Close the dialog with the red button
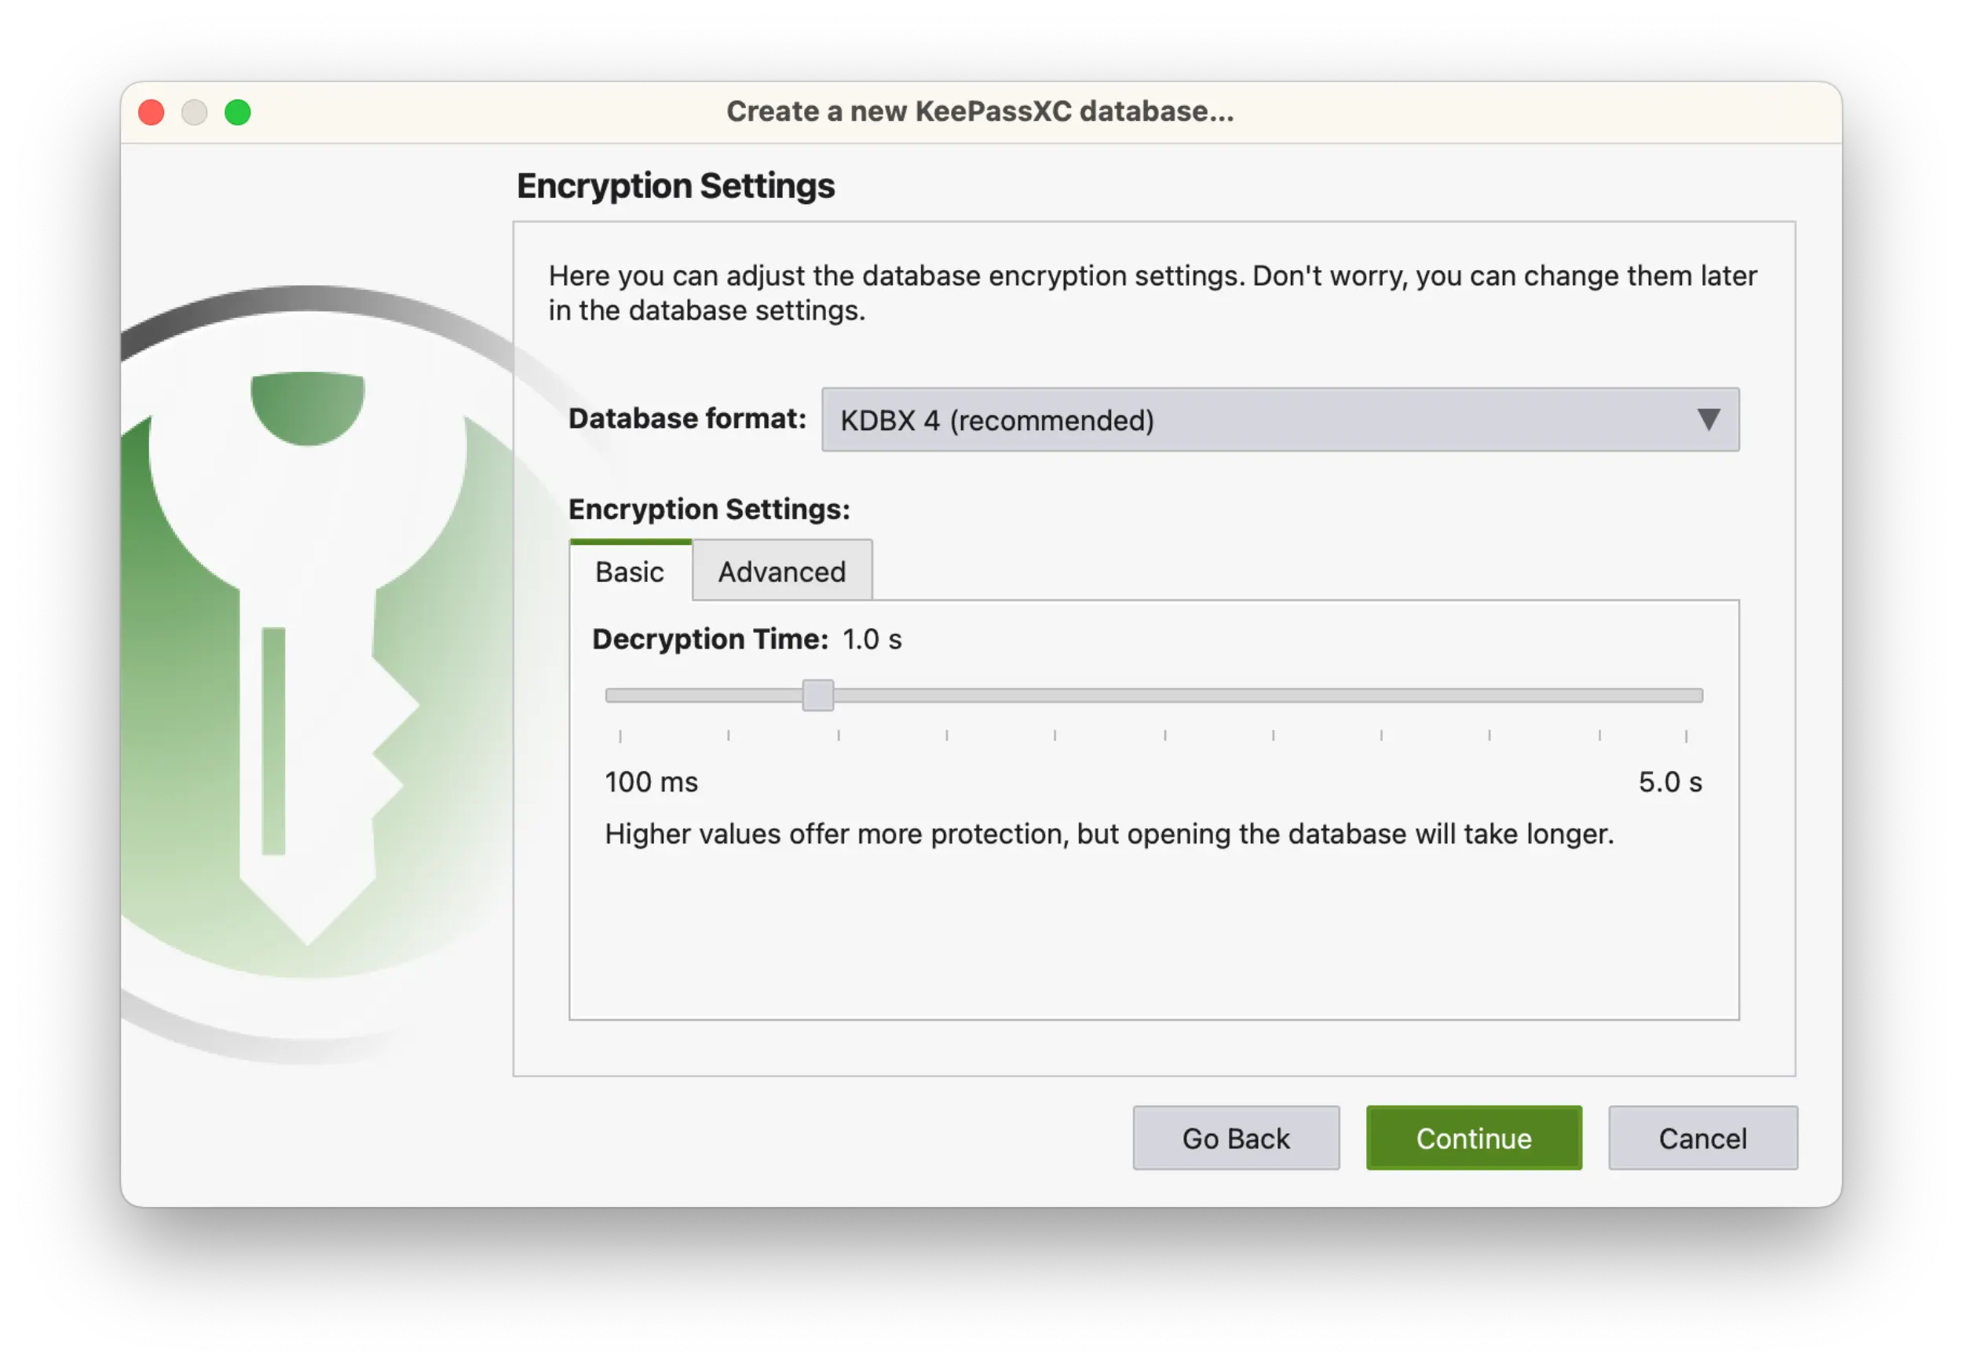The width and height of the screenshot is (1963, 1367). click(152, 111)
